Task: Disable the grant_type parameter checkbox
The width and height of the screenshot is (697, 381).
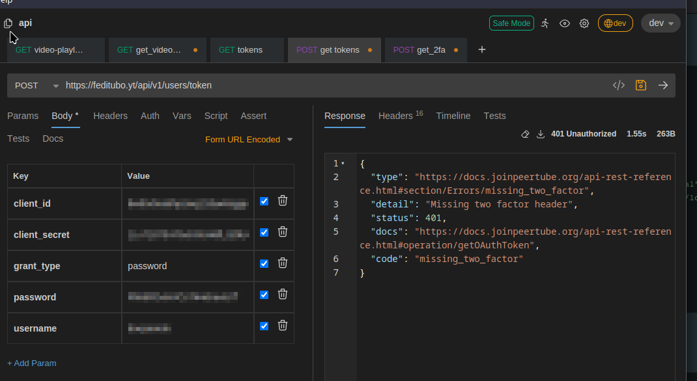Action: 264,263
